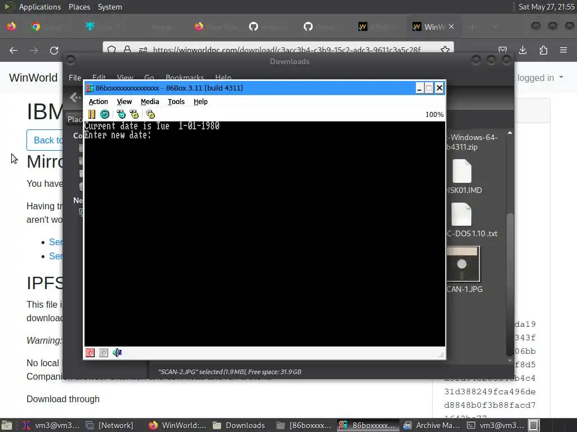This screenshot has width=577, height=432.
Task: Open the 86Box Action menu
Action: 98,102
